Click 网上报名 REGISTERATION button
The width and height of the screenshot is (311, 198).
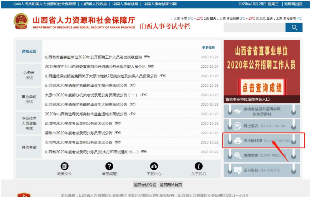click(x=262, y=126)
